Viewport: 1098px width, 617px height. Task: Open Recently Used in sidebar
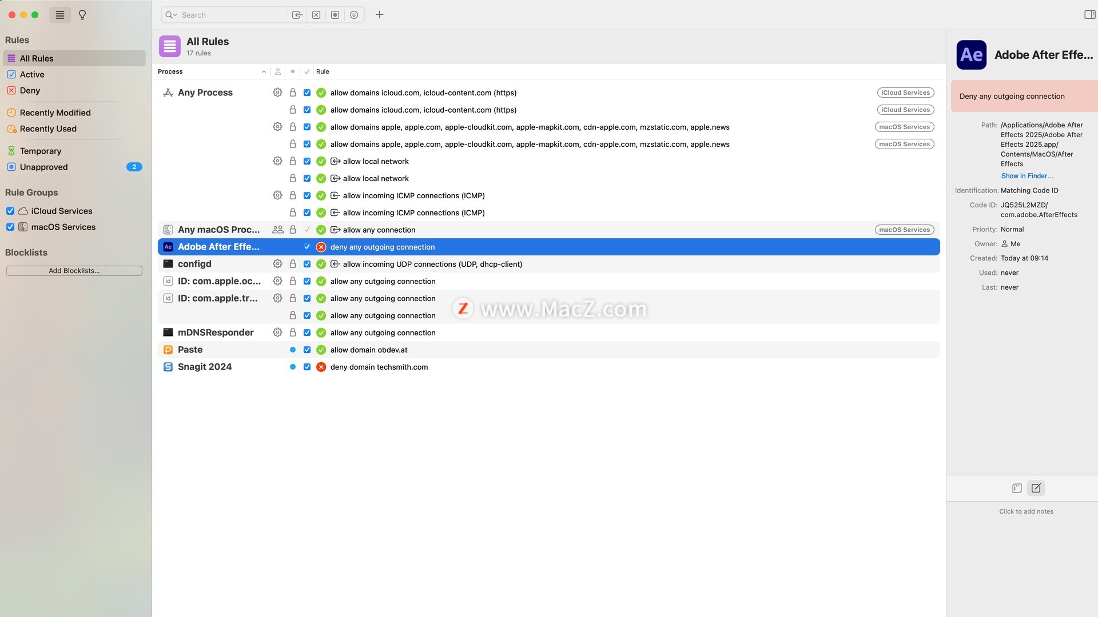[74, 129]
